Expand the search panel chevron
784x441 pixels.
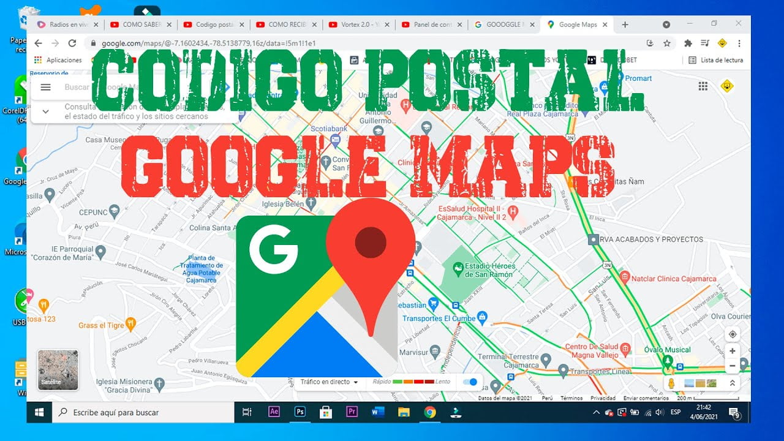(45, 111)
